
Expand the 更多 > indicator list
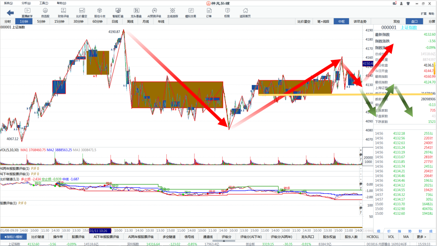coord(421,237)
